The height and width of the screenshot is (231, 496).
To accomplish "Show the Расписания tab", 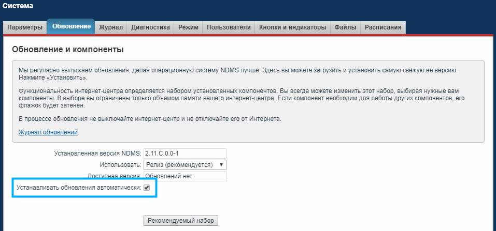I will pos(382,27).
